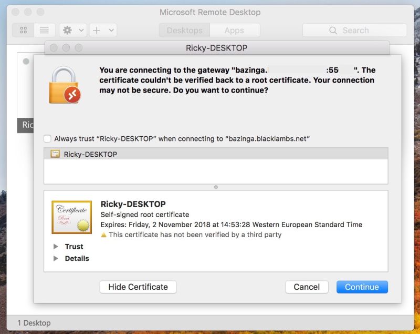Continue despite the certificate warning
The image size is (420, 334).
pyautogui.click(x=363, y=287)
